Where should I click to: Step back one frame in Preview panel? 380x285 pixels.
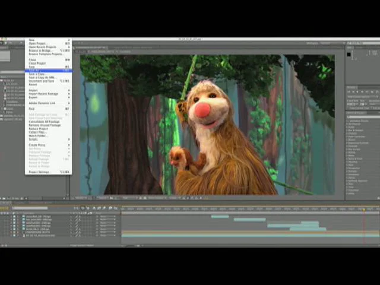coord(354,92)
